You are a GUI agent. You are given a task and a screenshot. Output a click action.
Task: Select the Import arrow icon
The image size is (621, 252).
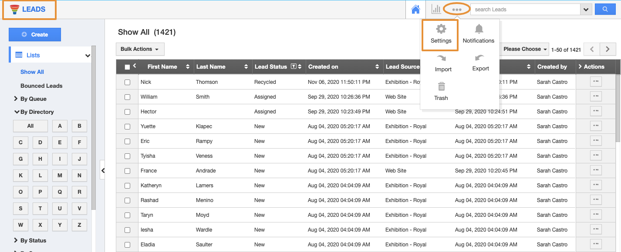tap(443, 63)
